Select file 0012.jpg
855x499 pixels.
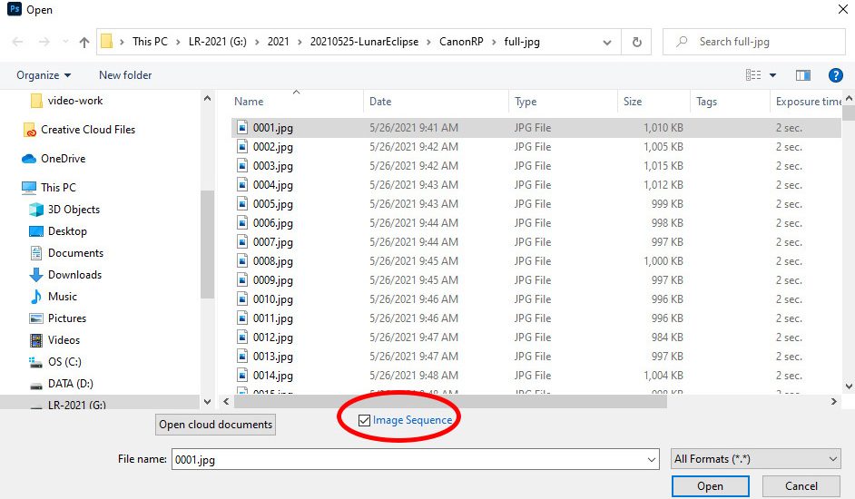click(x=536, y=338)
